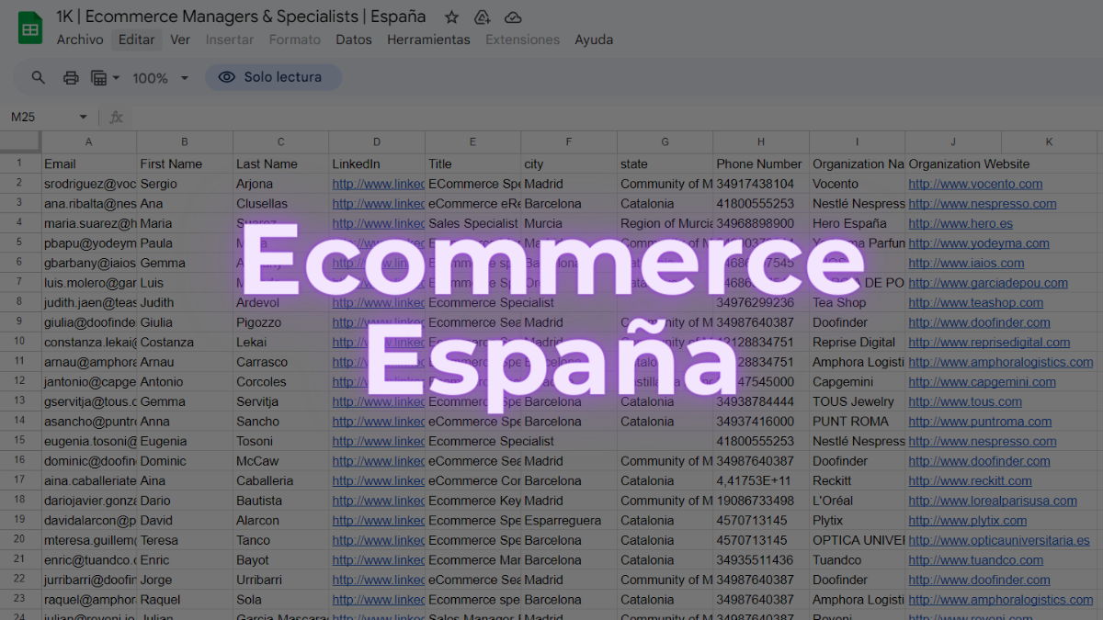The height and width of the screenshot is (620, 1103).
Task: Select row 13 header
Action: (19, 401)
